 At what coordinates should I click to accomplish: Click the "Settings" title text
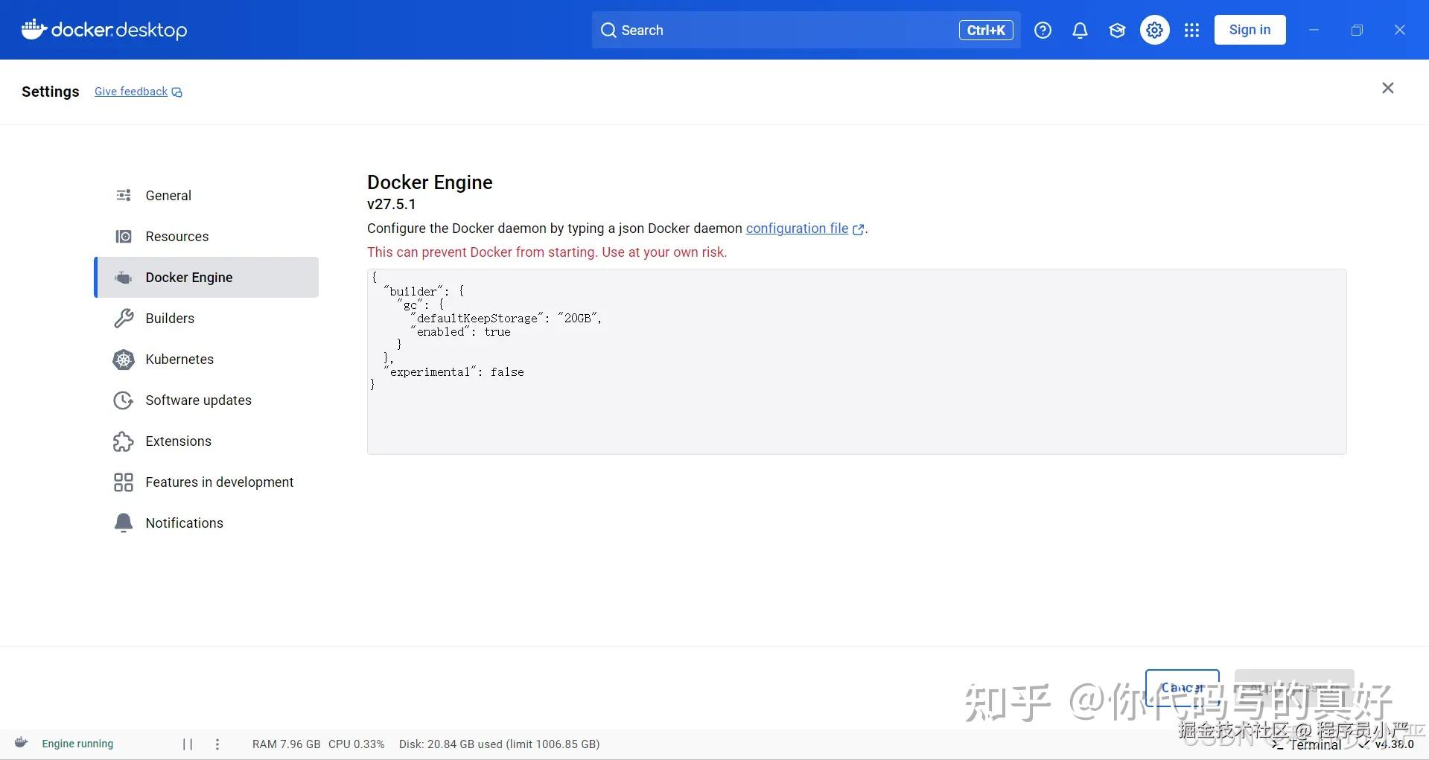(50, 92)
